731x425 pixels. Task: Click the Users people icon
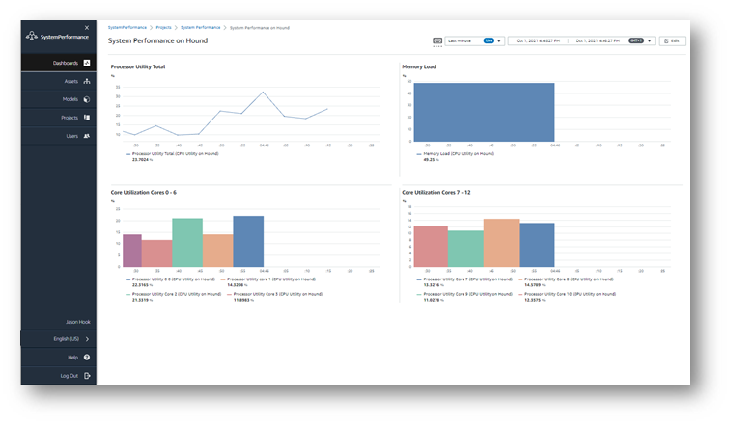pyautogui.click(x=86, y=136)
